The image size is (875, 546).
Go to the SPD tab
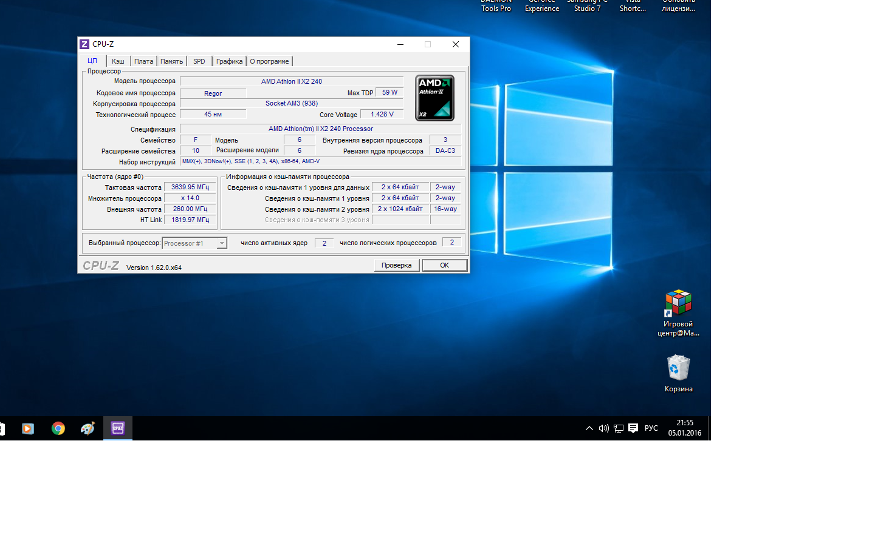(x=199, y=61)
